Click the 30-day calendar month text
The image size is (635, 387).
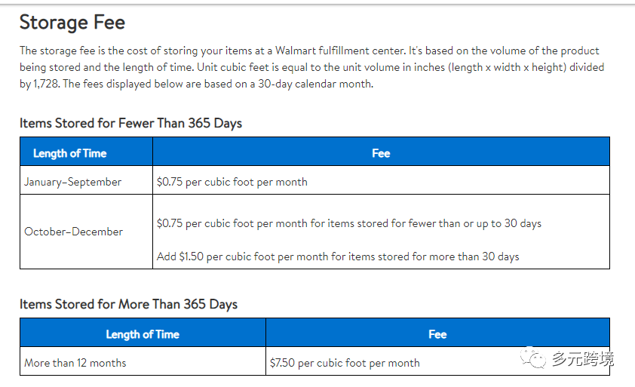[315, 84]
